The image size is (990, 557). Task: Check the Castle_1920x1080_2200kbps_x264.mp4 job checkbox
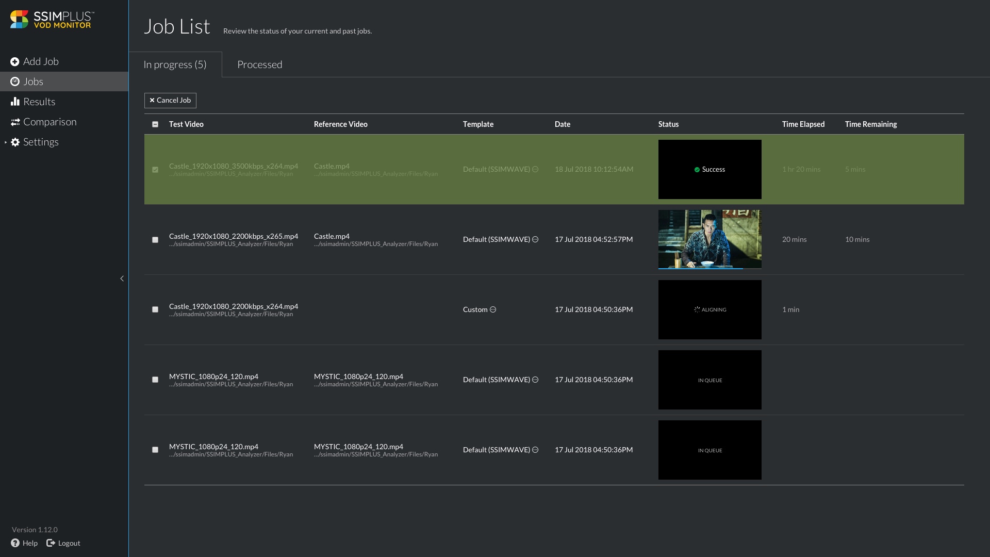155,309
